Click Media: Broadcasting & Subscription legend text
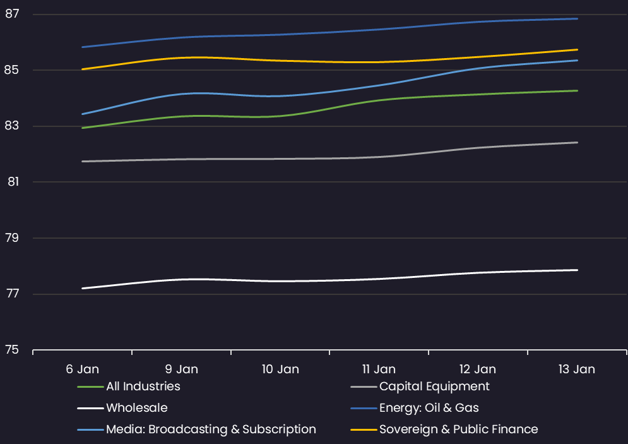Screen dimensions: 628x444 211,429
